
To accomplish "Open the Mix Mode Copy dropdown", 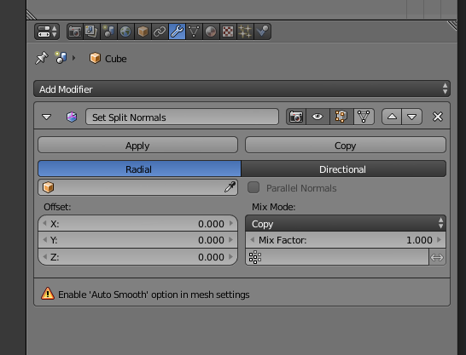I will pos(346,223).
